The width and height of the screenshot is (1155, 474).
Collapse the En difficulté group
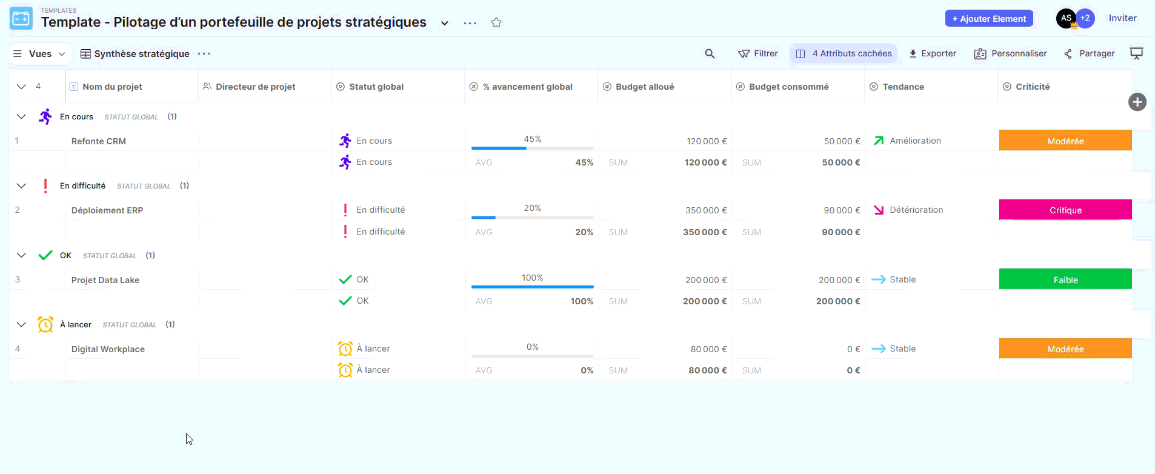coord(21,186)
